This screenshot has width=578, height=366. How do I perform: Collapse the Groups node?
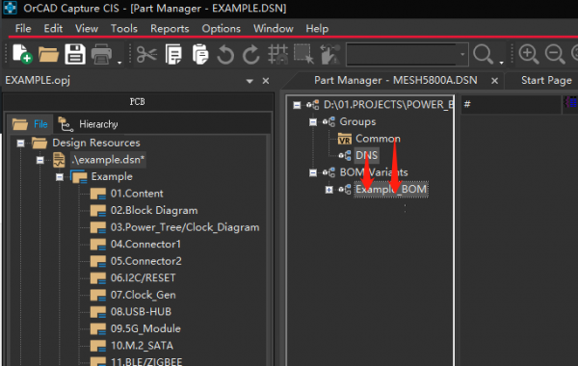(312, 121)
